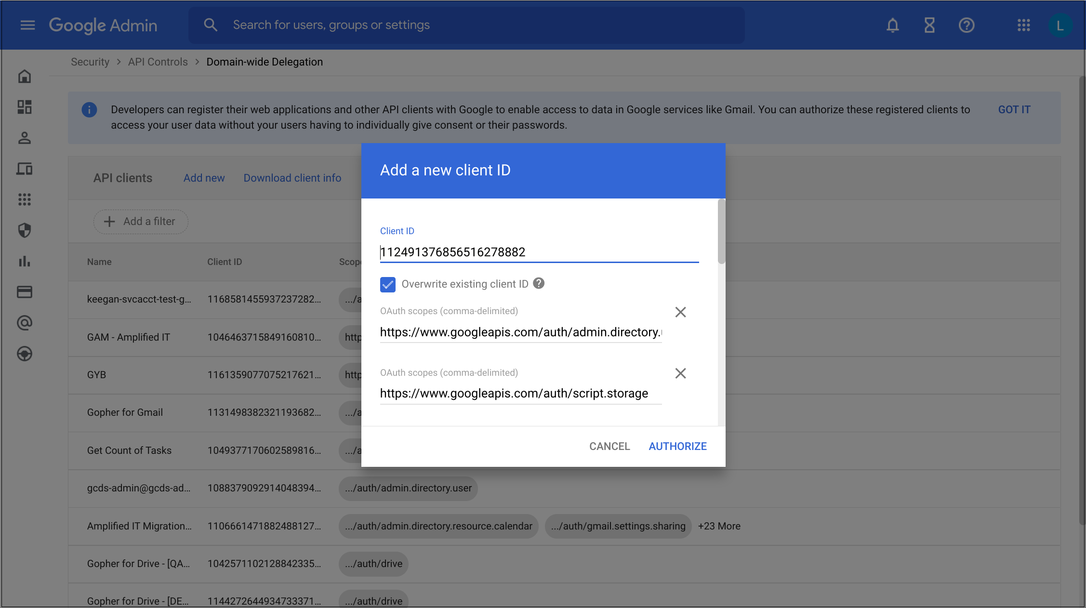Click the Client ID column header
Screen dimensions: 1086x608
pos(225,262)
